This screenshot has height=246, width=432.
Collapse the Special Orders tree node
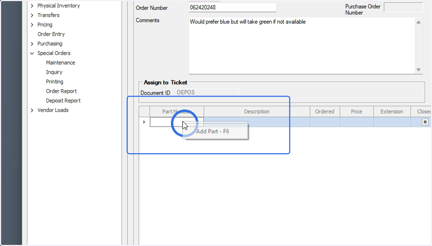coord(32,53)
